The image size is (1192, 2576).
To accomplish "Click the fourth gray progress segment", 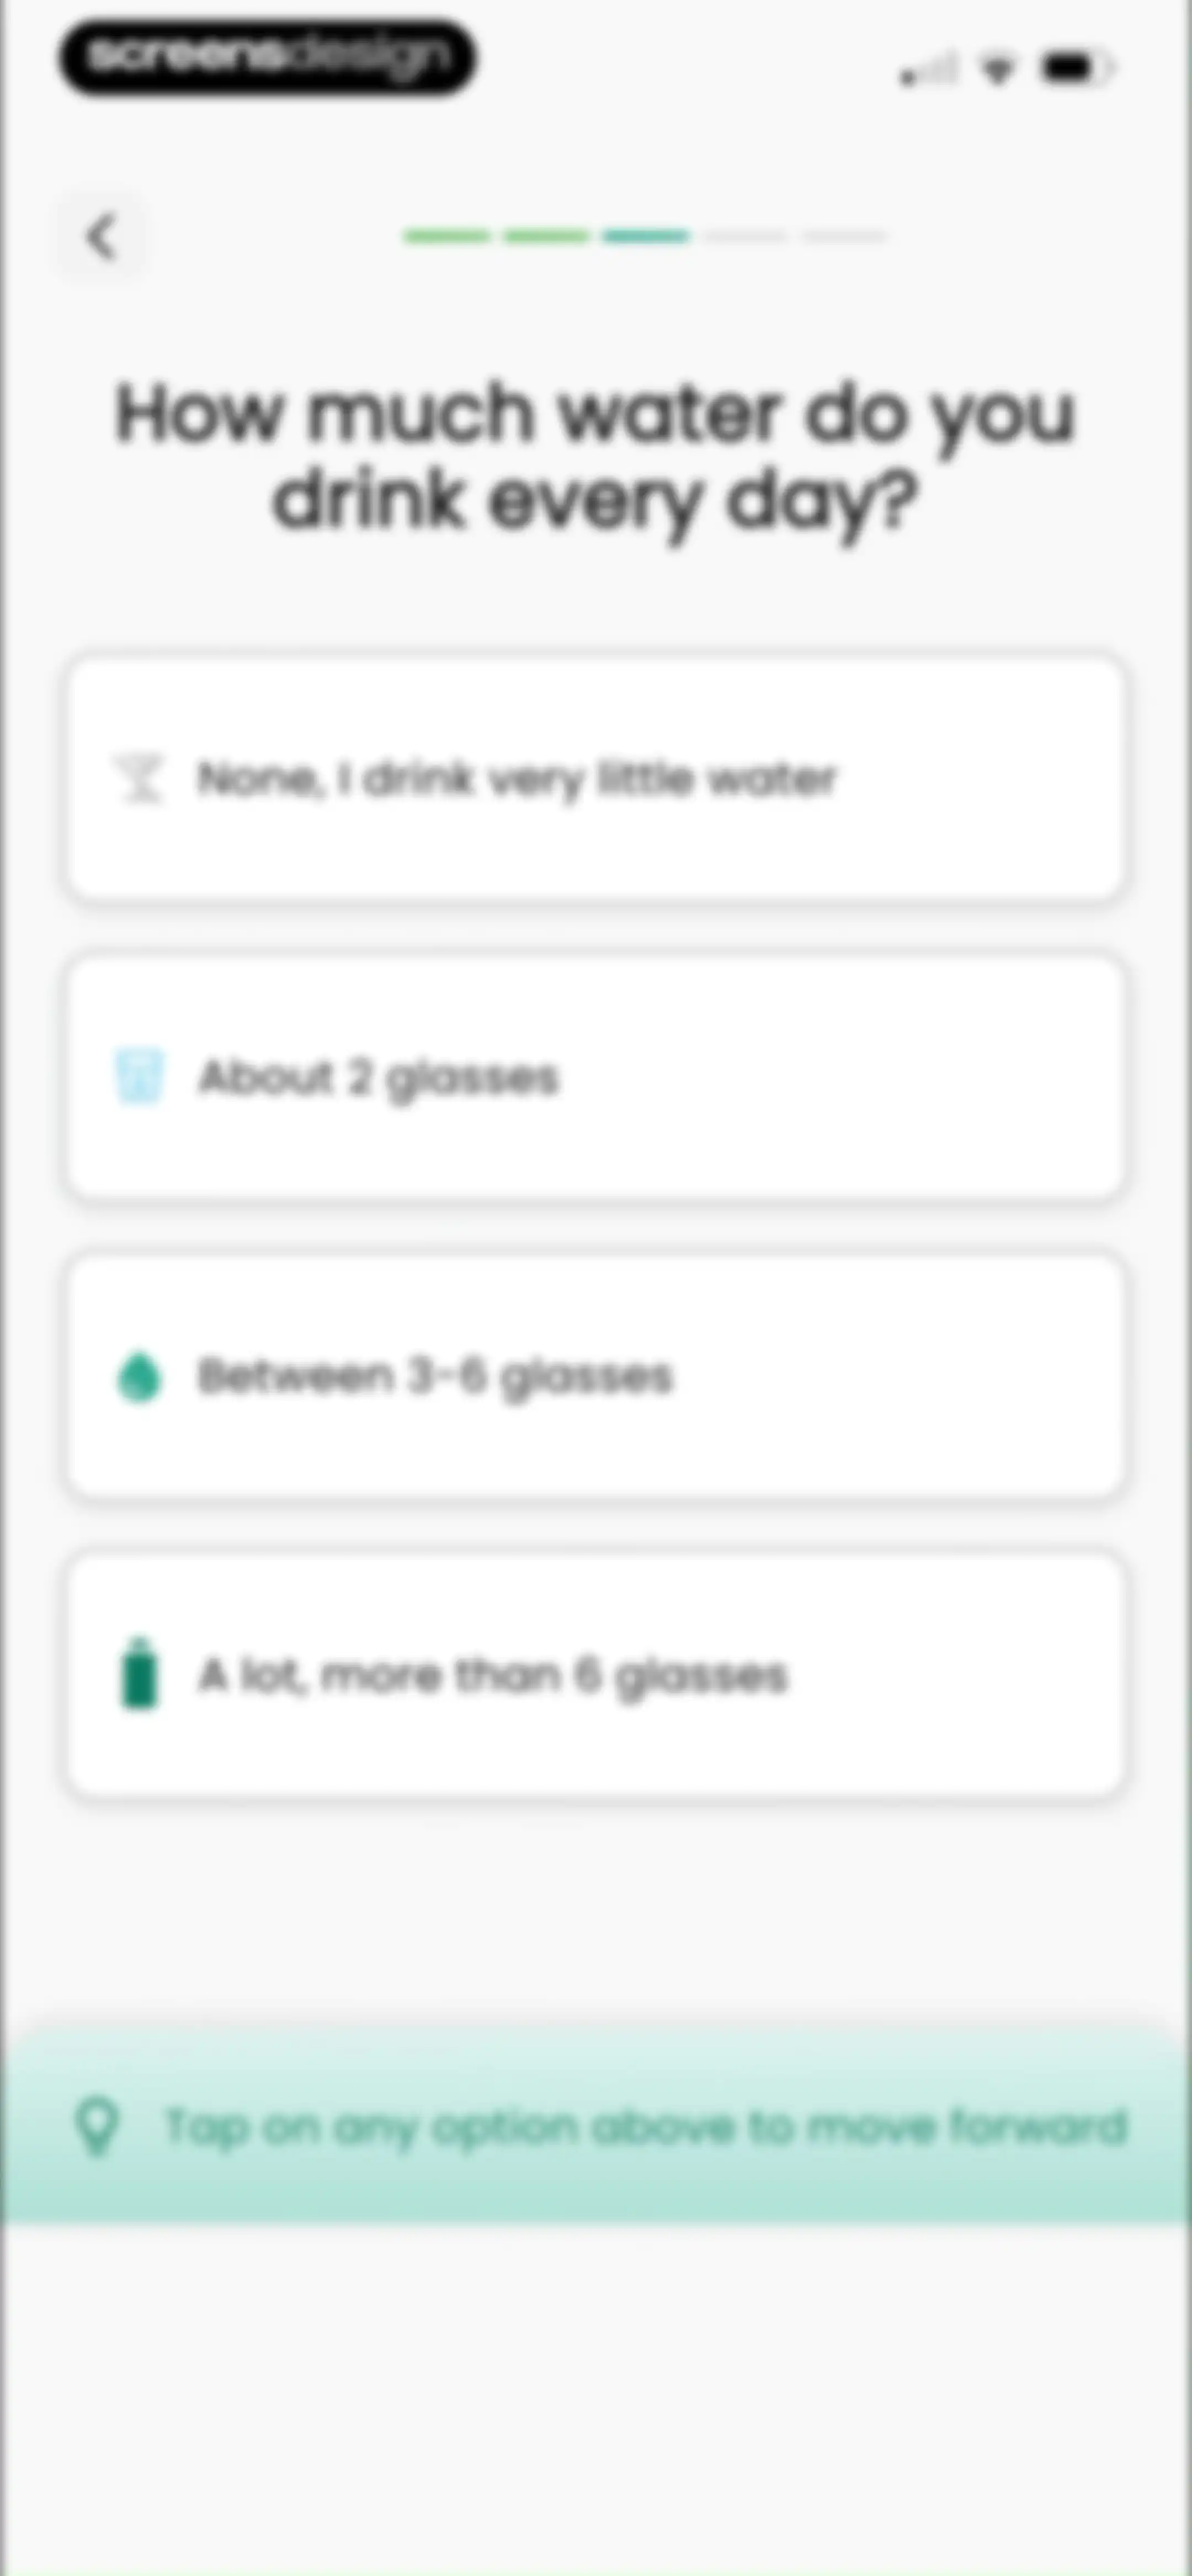I will [746, 237].
